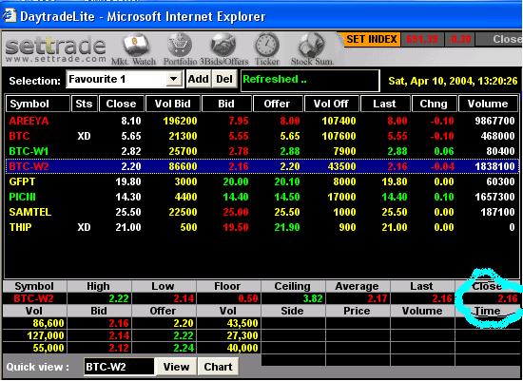Click the Symbol column header
523x381 pixels.
[x=38, y=104]
